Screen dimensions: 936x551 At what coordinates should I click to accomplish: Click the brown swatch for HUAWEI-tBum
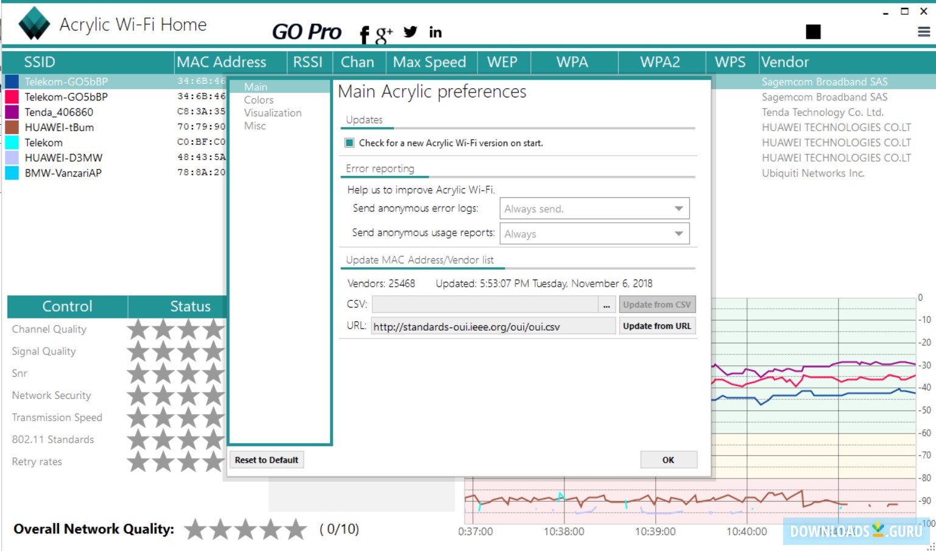click(12, 127)
